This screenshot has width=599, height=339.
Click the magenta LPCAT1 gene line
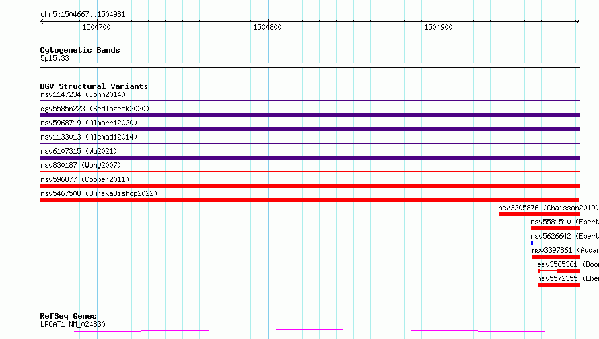pyautogui.click(x=310, y=331)
